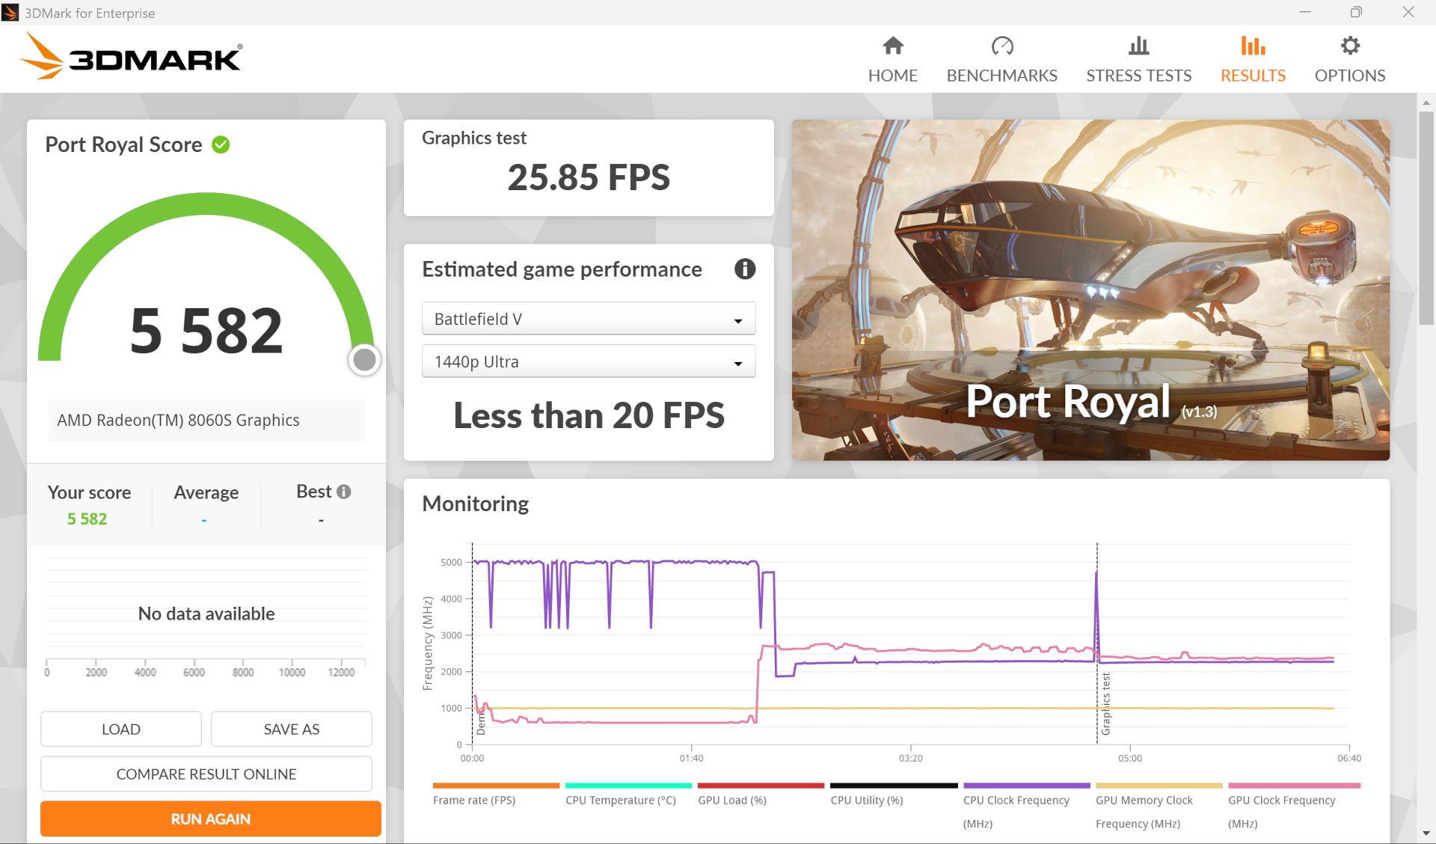Toggle the CPU Temperature legend series
This screenshot has width=1436, height=844.
620,800
